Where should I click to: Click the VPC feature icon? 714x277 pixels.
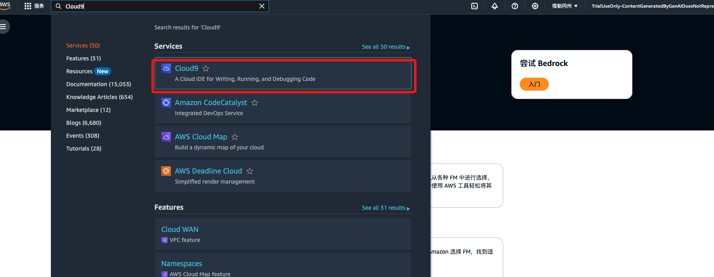click(x=164, y=240)
